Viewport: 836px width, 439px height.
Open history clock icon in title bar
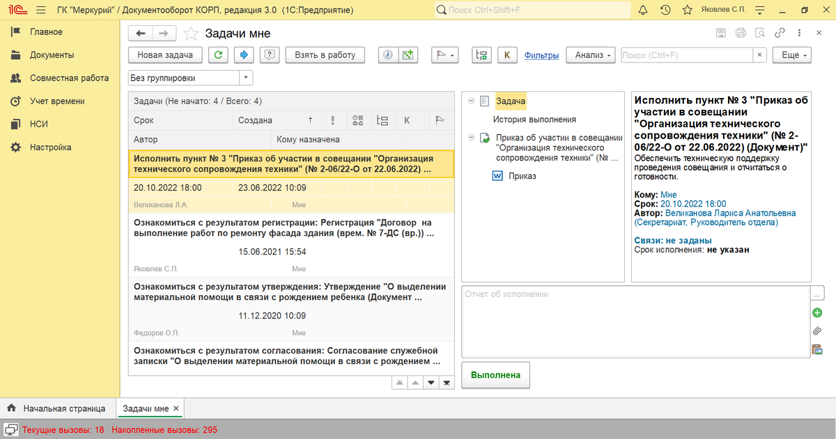(x=665, y=10)
